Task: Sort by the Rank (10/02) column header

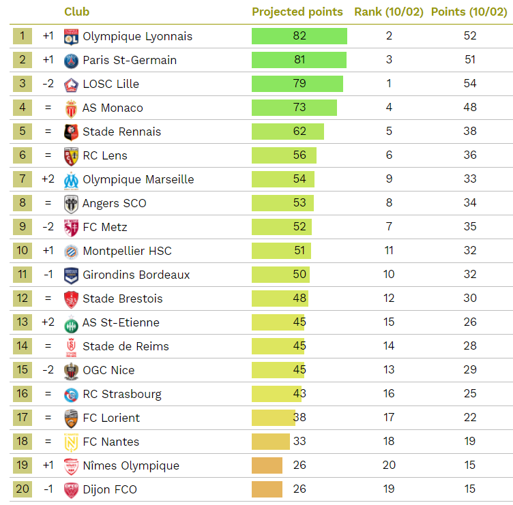Action: [389, 12]
